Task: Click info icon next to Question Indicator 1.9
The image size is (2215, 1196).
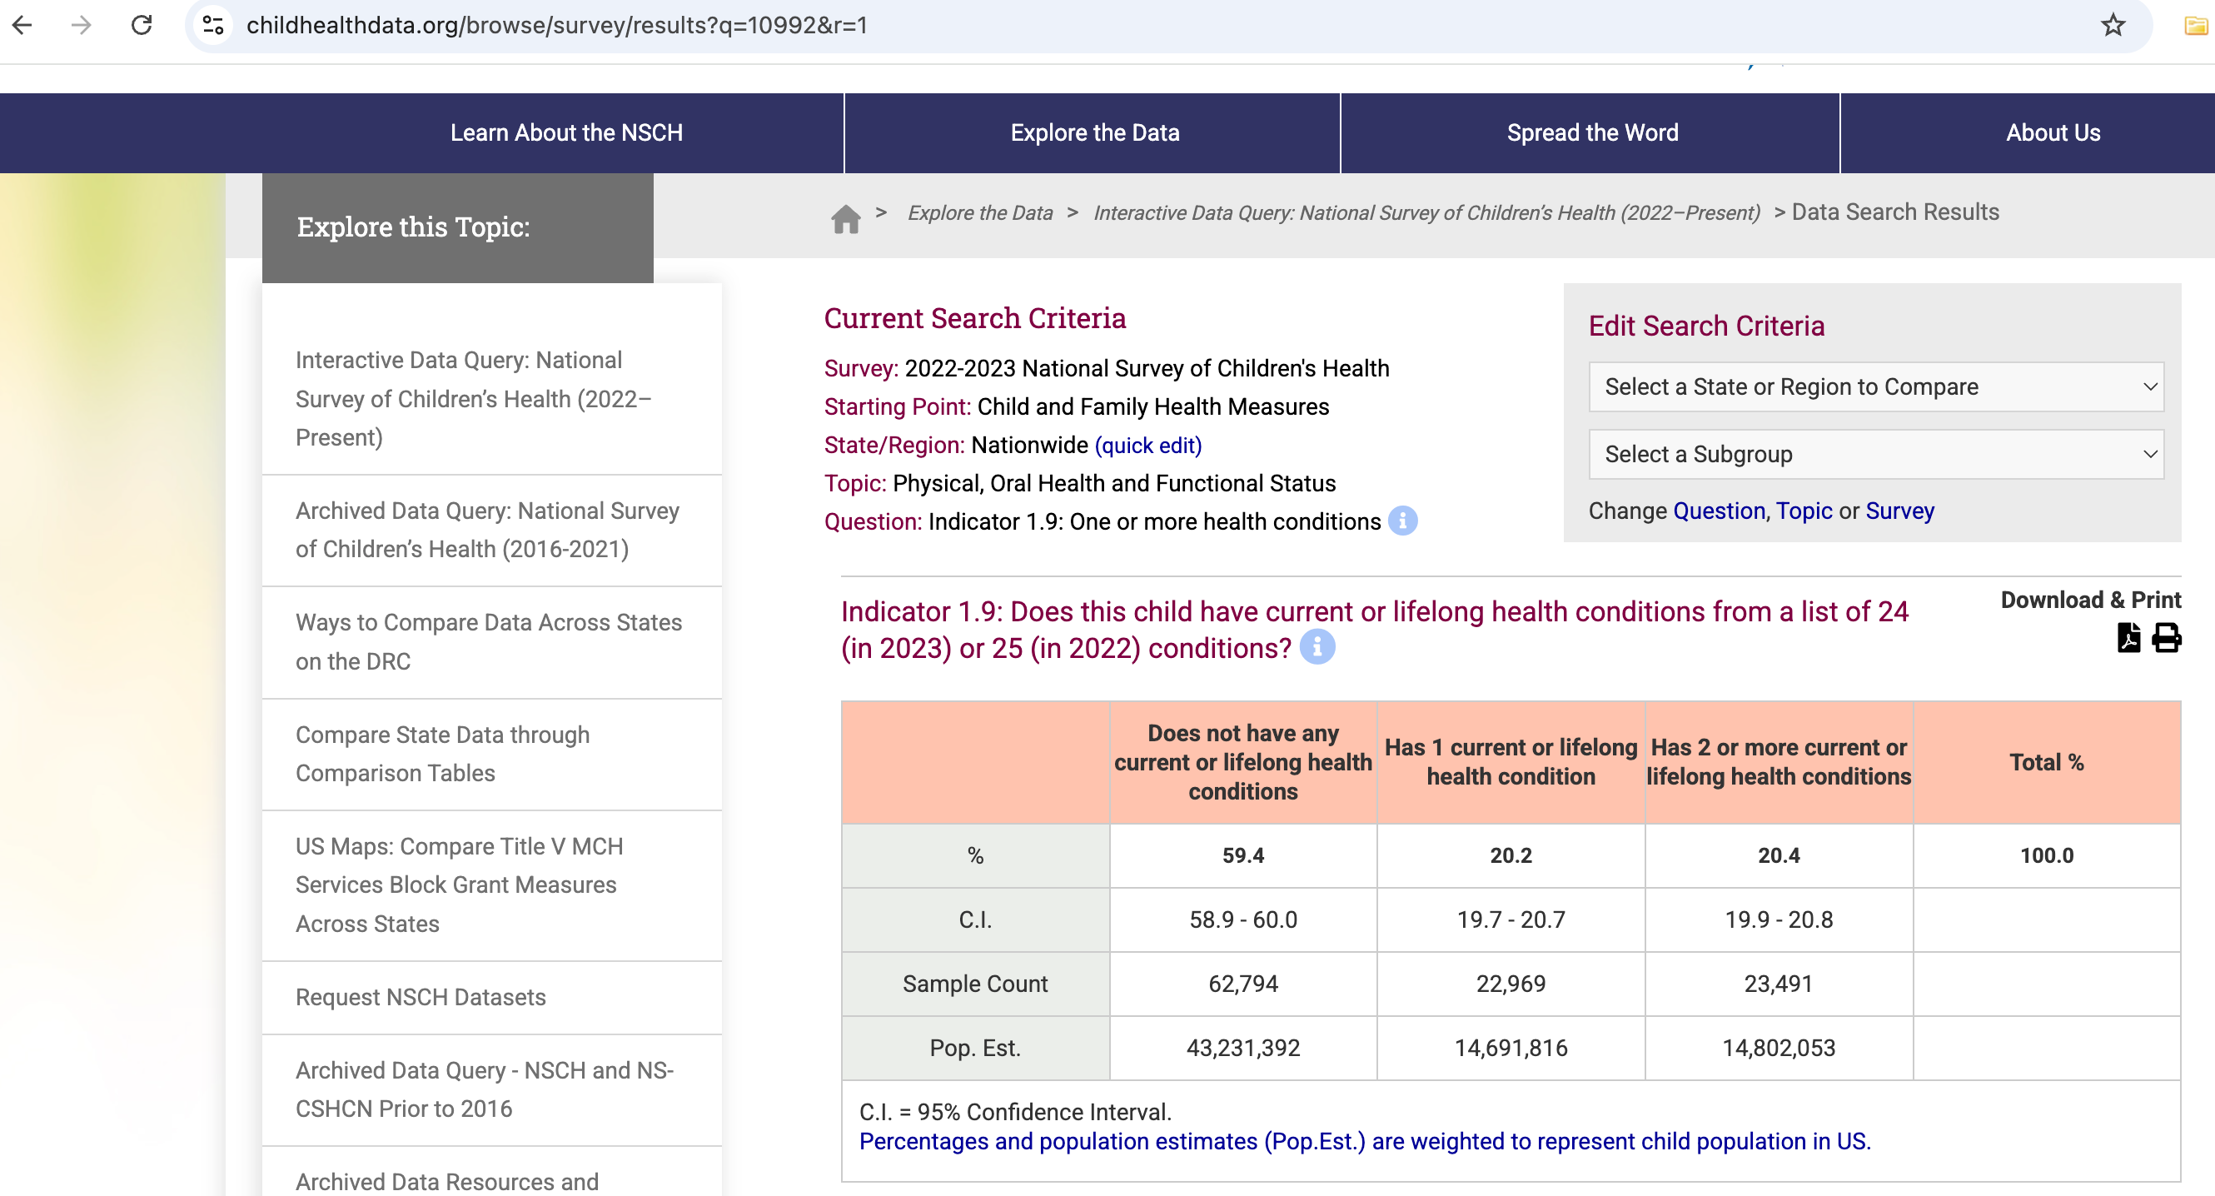Action: pos(1402,521)
